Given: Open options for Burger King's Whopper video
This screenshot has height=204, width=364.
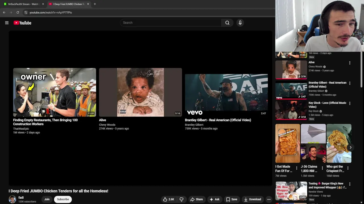Looking at the screenshot, I should 350,184.
